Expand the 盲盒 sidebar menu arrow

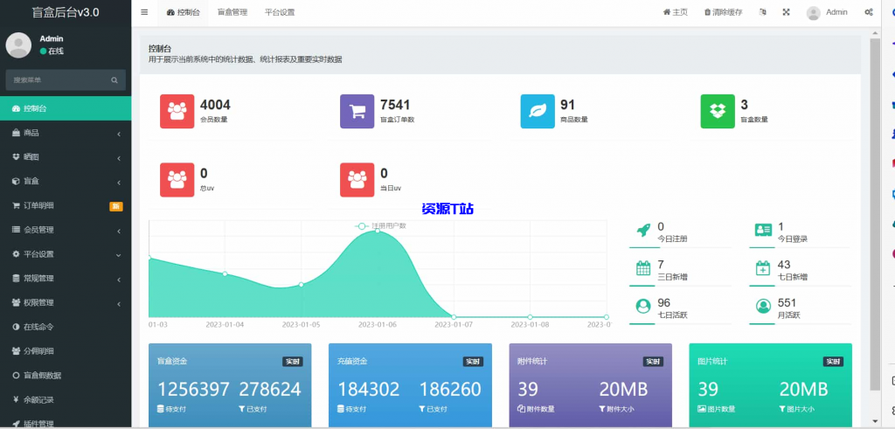click(x=119, y=183)
